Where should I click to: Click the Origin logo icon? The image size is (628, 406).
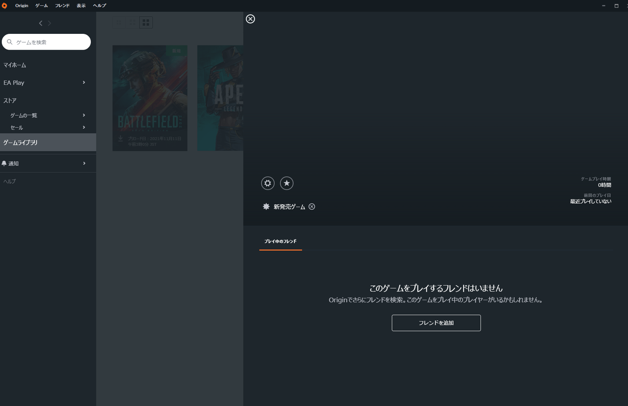[4, 5]
